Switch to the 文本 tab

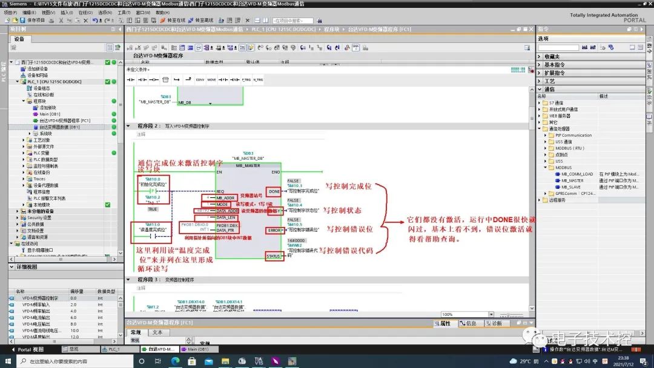click(x=157, y=332)
